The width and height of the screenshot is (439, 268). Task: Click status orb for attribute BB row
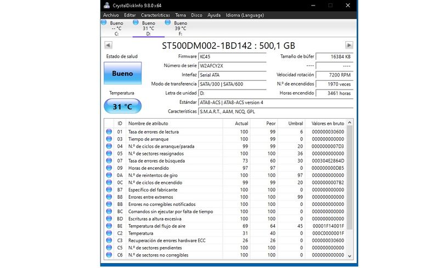(x=109, y=204)
